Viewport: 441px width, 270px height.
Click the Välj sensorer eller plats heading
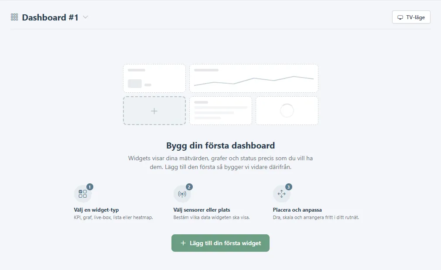point(202,209)
